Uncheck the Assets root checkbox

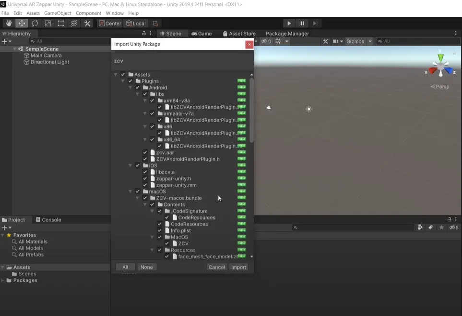click(x=123, y=75)
